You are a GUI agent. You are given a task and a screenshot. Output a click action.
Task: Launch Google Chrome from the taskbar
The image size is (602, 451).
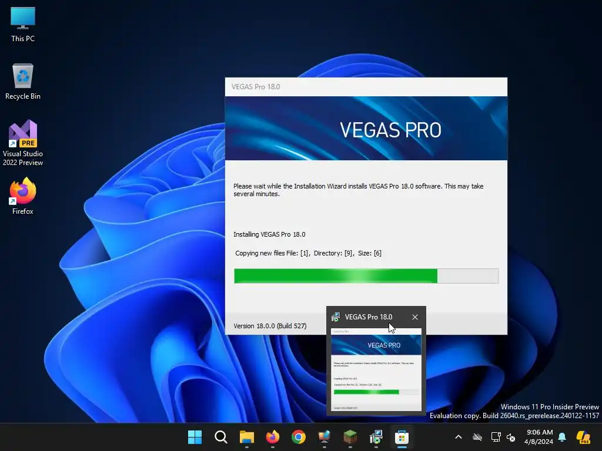point(298,437)
